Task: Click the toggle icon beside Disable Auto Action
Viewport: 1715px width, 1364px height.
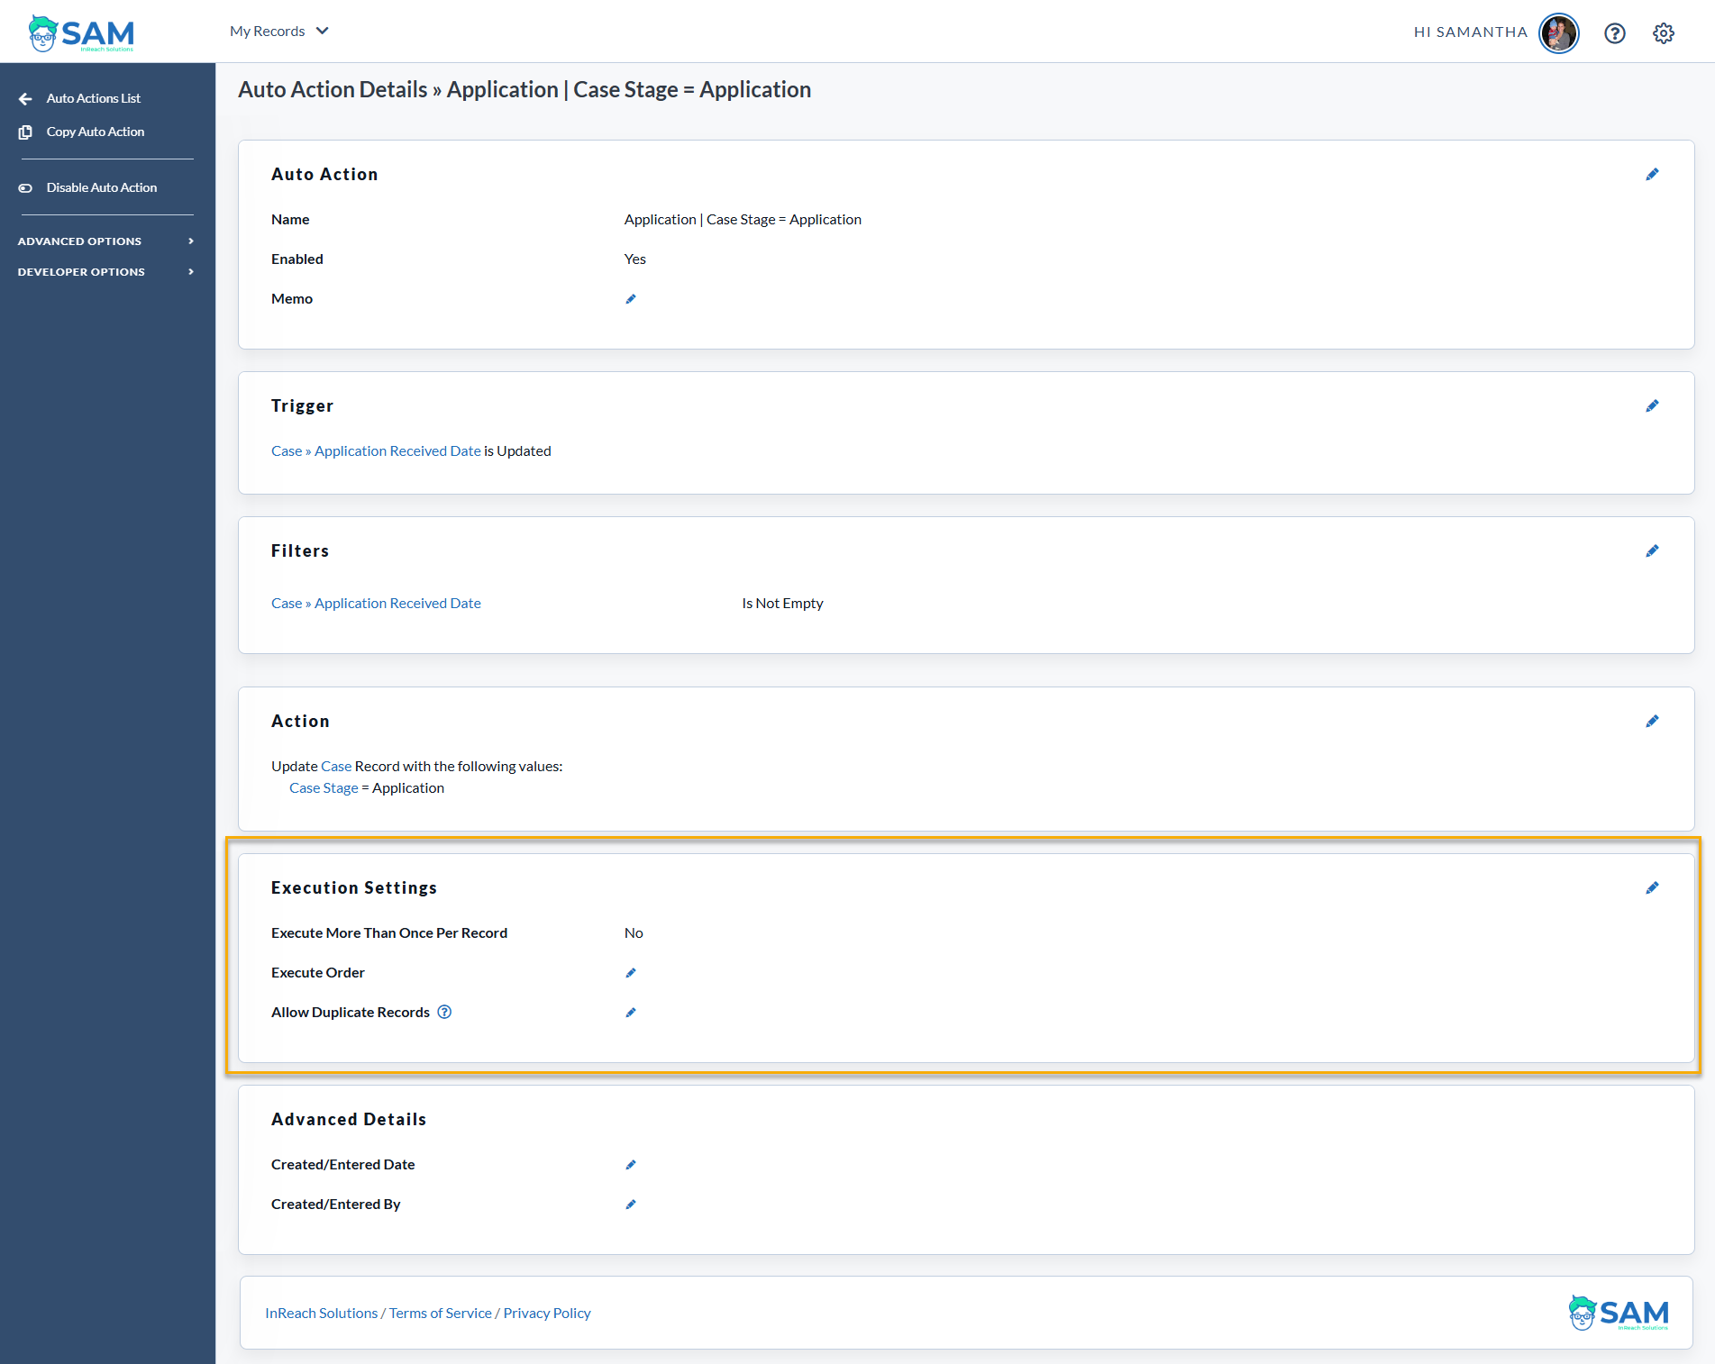Action: [x=25, y=188]
